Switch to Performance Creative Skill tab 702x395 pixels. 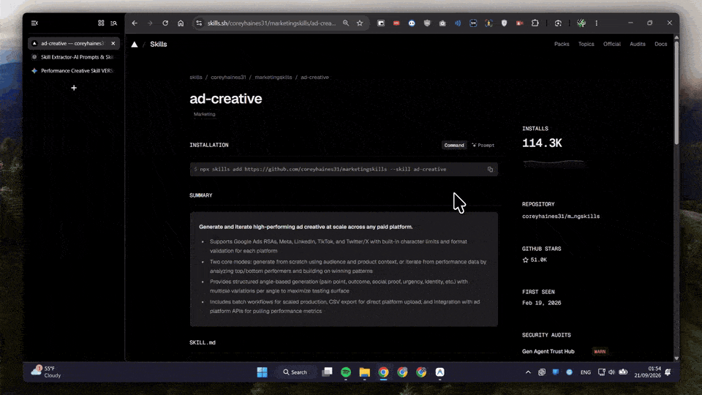(73, 71)
